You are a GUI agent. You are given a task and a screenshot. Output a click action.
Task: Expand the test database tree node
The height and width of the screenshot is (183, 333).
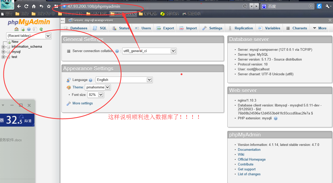coord(3,57)
